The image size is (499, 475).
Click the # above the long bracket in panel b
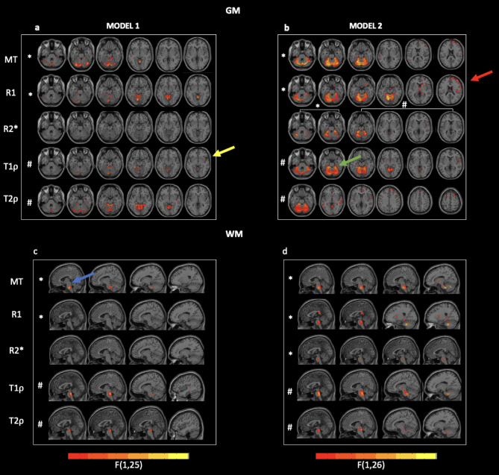404,104
